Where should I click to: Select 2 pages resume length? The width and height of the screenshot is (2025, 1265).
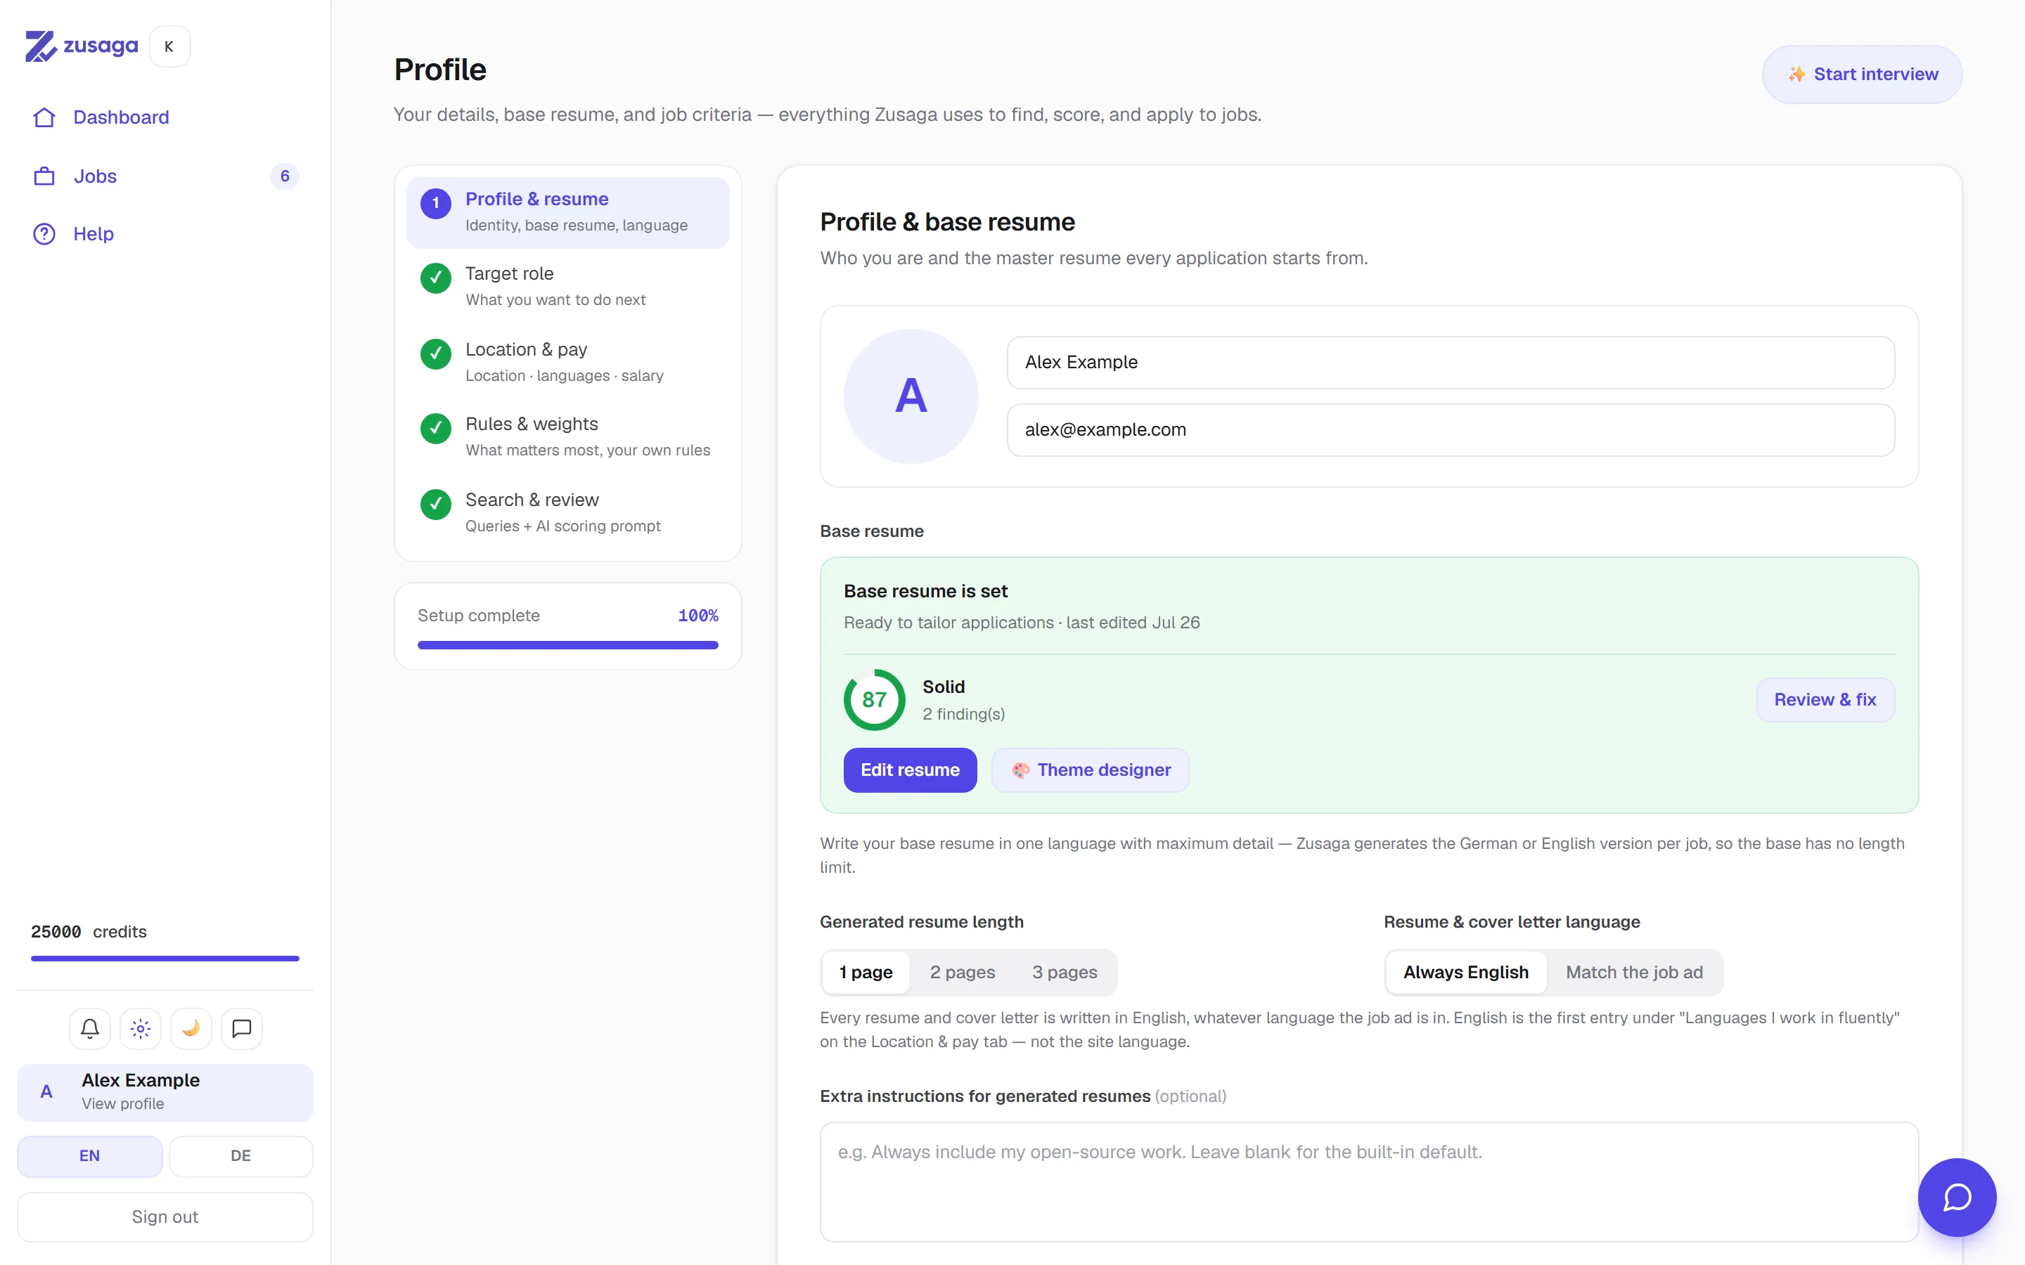pyautogui.click(x=963, y=972)
